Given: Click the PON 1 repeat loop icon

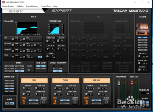Looking at the screenshot, I should (44, 102).
